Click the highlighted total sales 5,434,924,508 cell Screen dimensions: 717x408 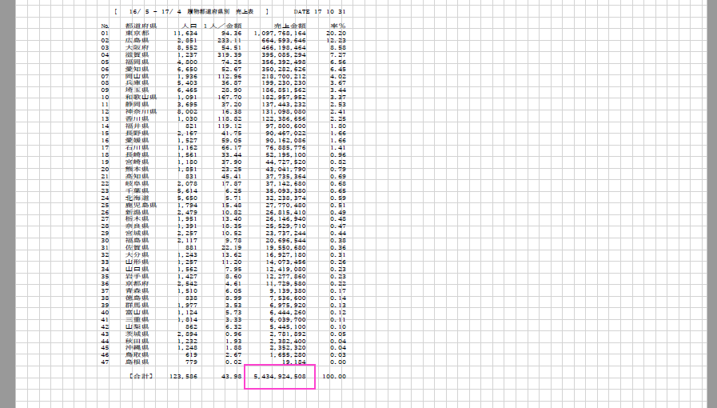click(x=280, y=375)
